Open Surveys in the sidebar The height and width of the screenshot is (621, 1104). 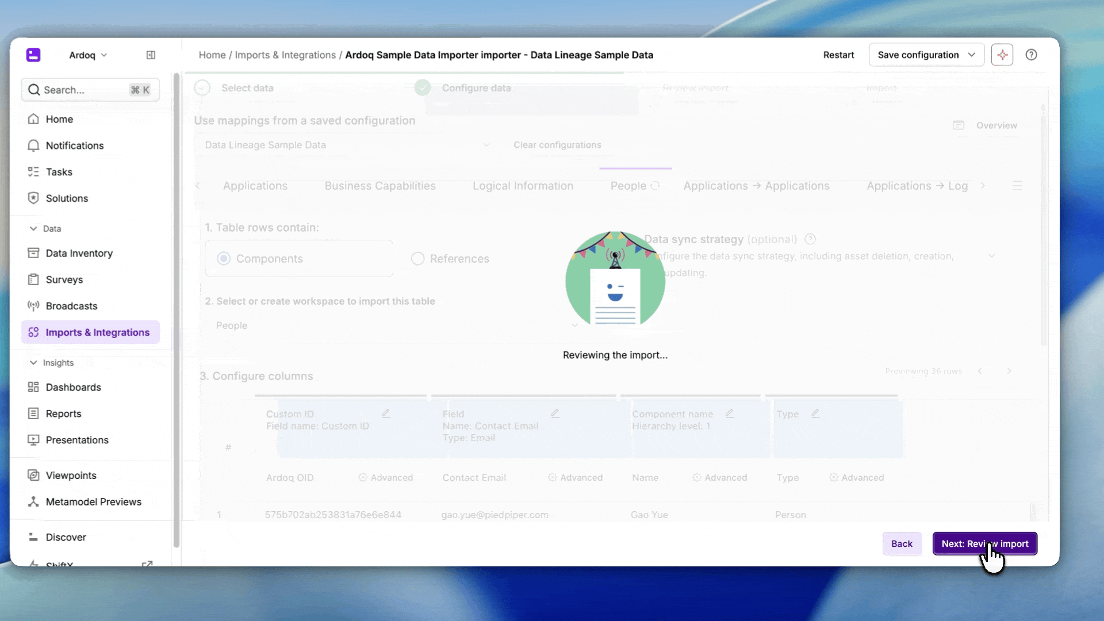[90, 279]
